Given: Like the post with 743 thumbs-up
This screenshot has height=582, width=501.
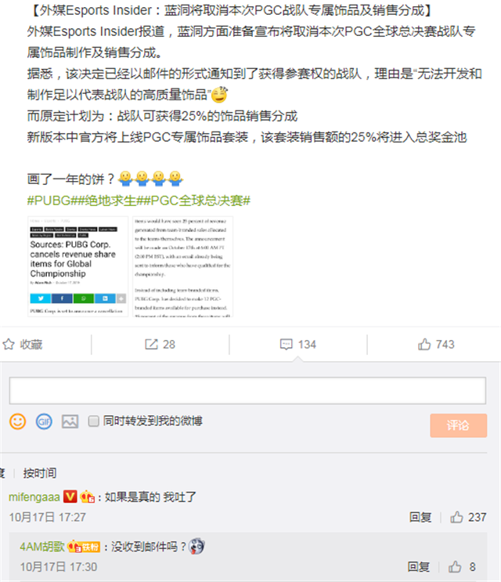Looking at the screenshot, I should tap(424, 345).
